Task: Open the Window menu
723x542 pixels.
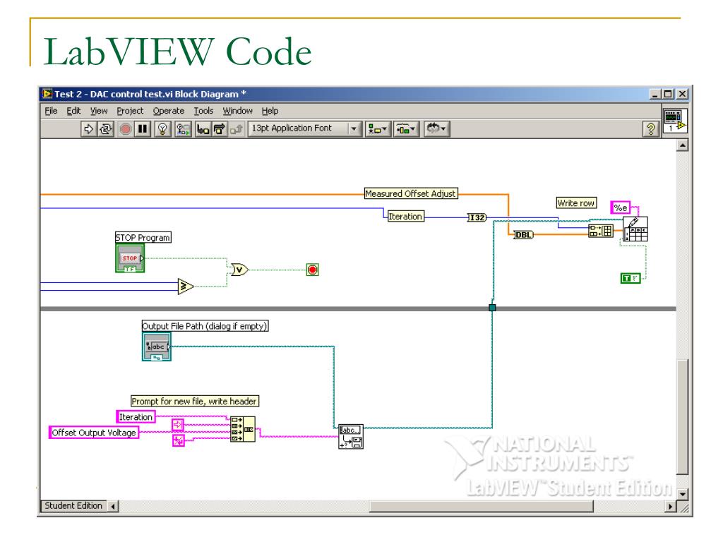Action: click(x=237, y=111)
